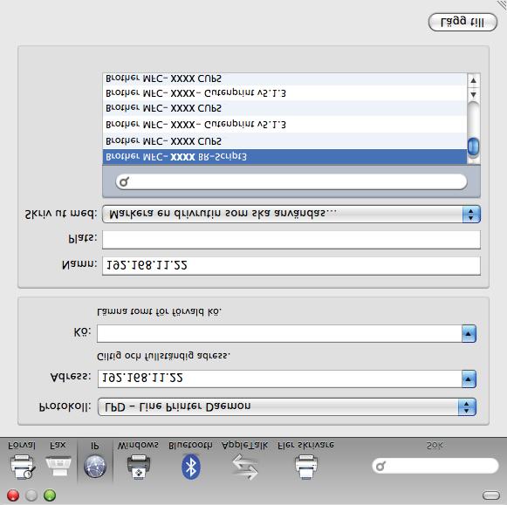Click into the Plats location field
Image resolution: width=507 pixels, height=505 pixels.
pos(291,239)
